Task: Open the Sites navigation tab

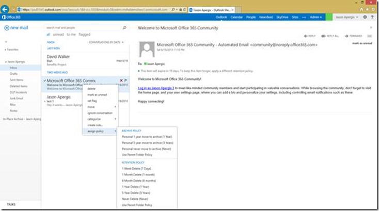Action: [295, 17]
